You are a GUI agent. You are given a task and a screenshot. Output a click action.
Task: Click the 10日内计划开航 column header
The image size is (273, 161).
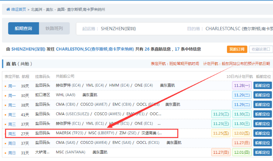point(240,77)
